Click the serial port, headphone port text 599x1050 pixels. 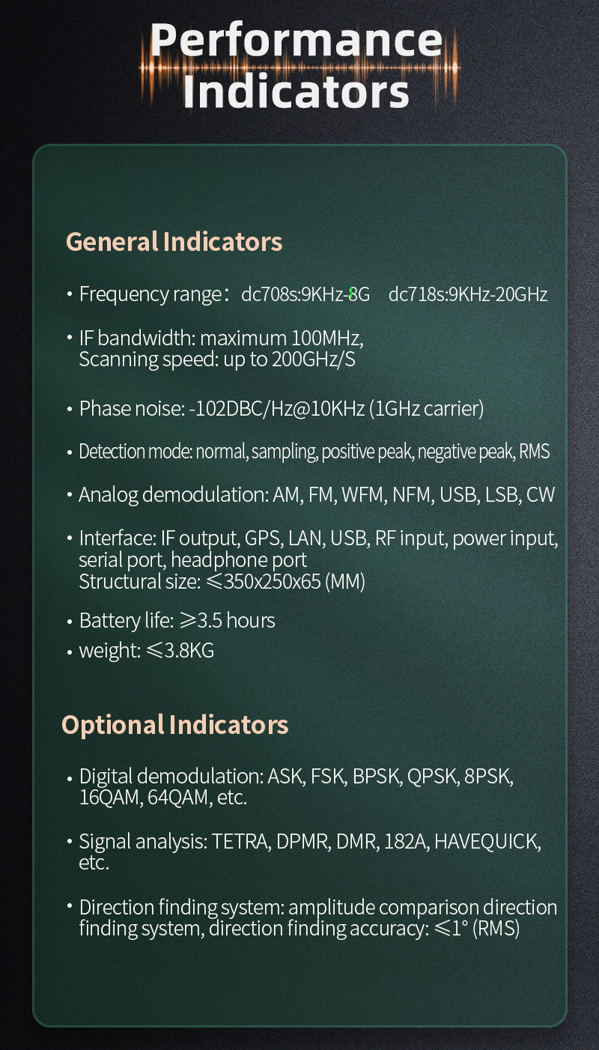click(x=192, y=560)
